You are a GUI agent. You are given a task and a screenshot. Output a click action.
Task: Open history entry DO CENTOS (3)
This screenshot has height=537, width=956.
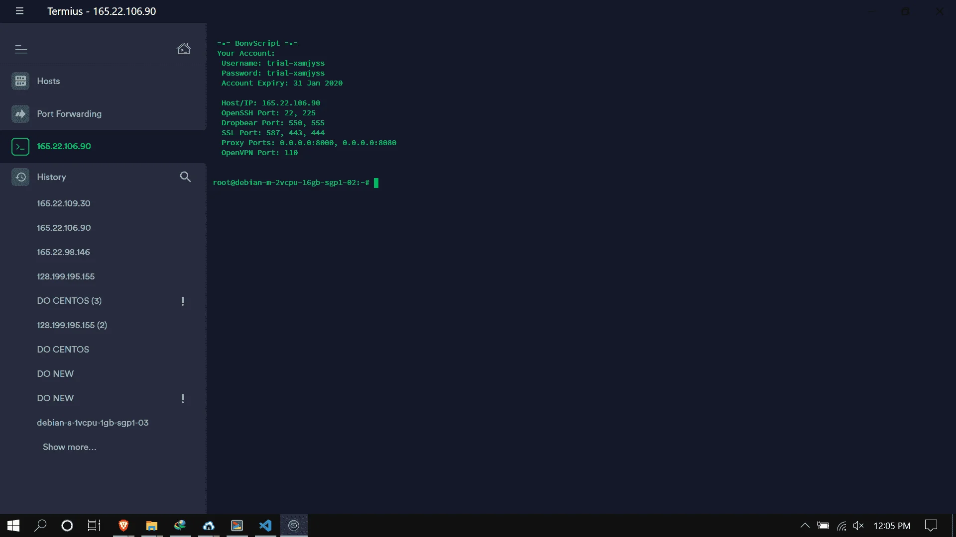pyautogui.click(x=69, y=301)
